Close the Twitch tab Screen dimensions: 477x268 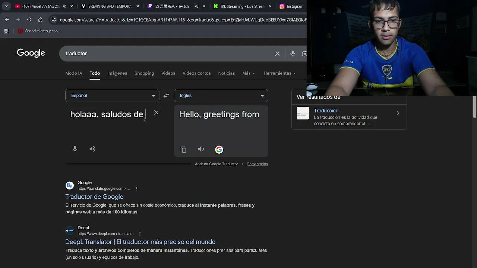(x=204, y=6)
